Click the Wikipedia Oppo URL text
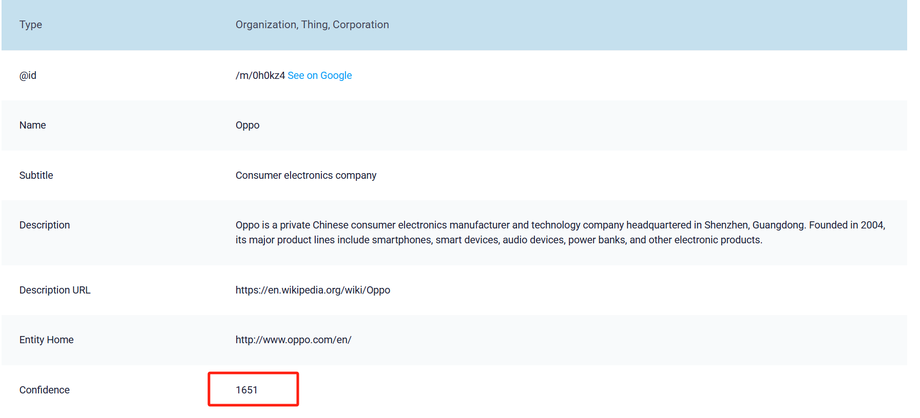 [x=313, y=290]
